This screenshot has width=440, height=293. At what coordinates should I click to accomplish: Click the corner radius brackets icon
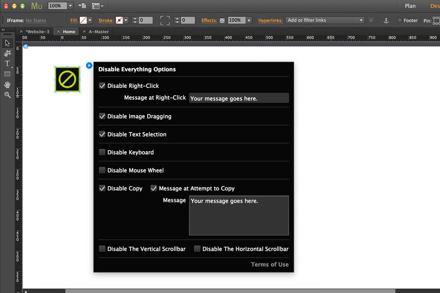165,21
